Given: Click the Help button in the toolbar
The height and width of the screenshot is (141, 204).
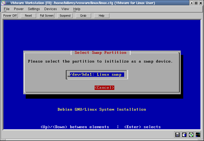Looking at the screenshot, I should [101, 16].
